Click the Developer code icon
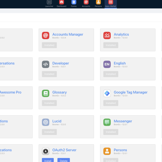 pyautogui.click(x=46, y=64)
